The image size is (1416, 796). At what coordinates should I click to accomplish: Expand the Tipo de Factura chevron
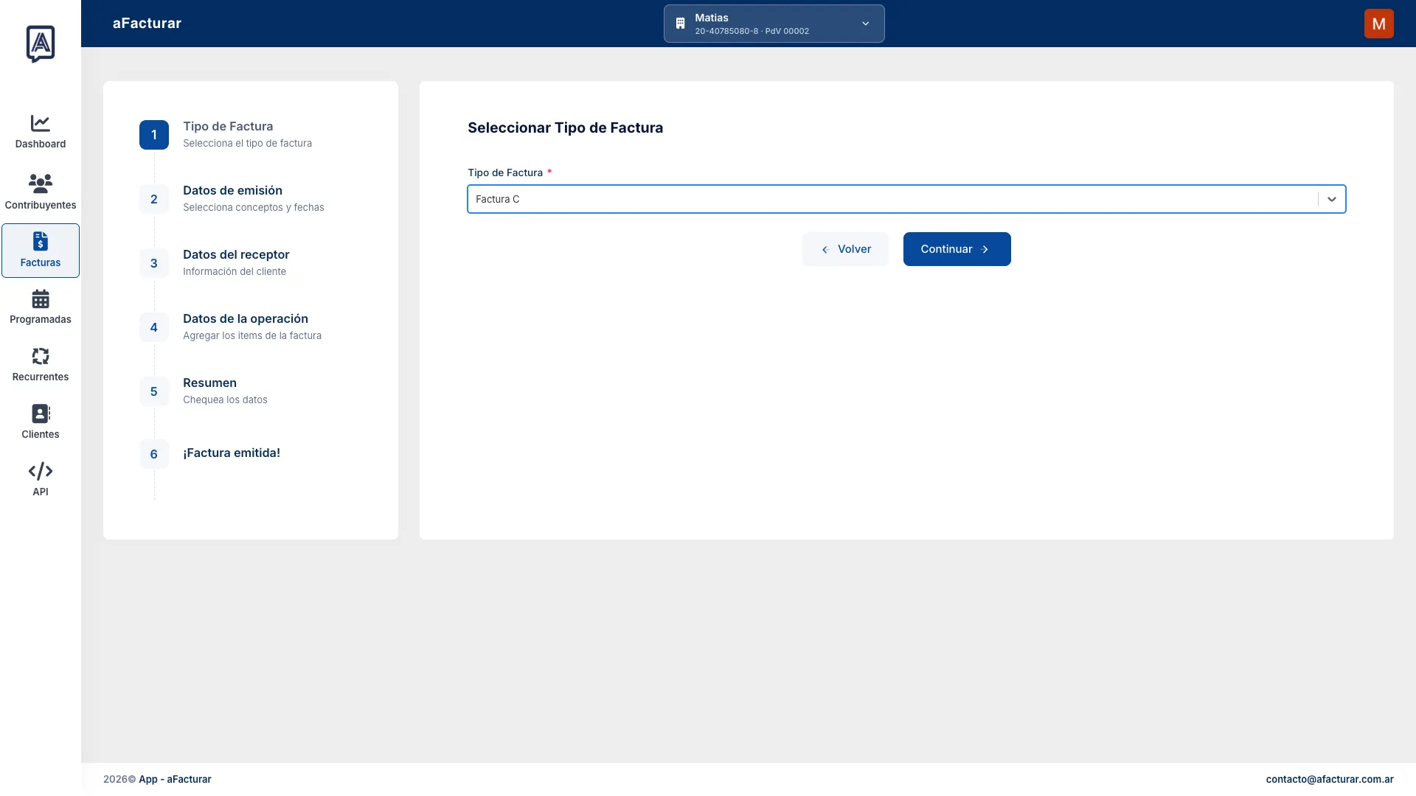pos(1331,199)
